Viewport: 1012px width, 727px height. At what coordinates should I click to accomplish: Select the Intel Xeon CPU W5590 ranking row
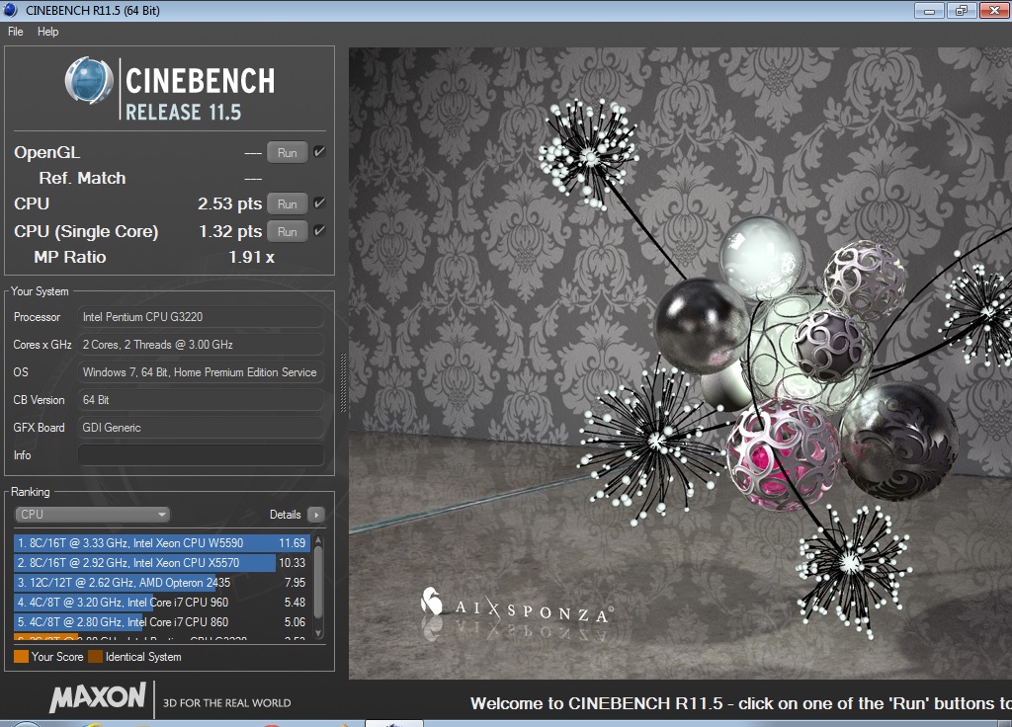tap(161, 543)
